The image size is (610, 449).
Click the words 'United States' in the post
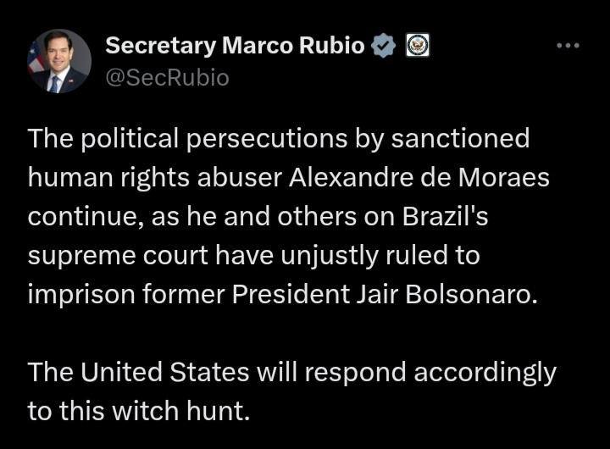coord(165,372)
